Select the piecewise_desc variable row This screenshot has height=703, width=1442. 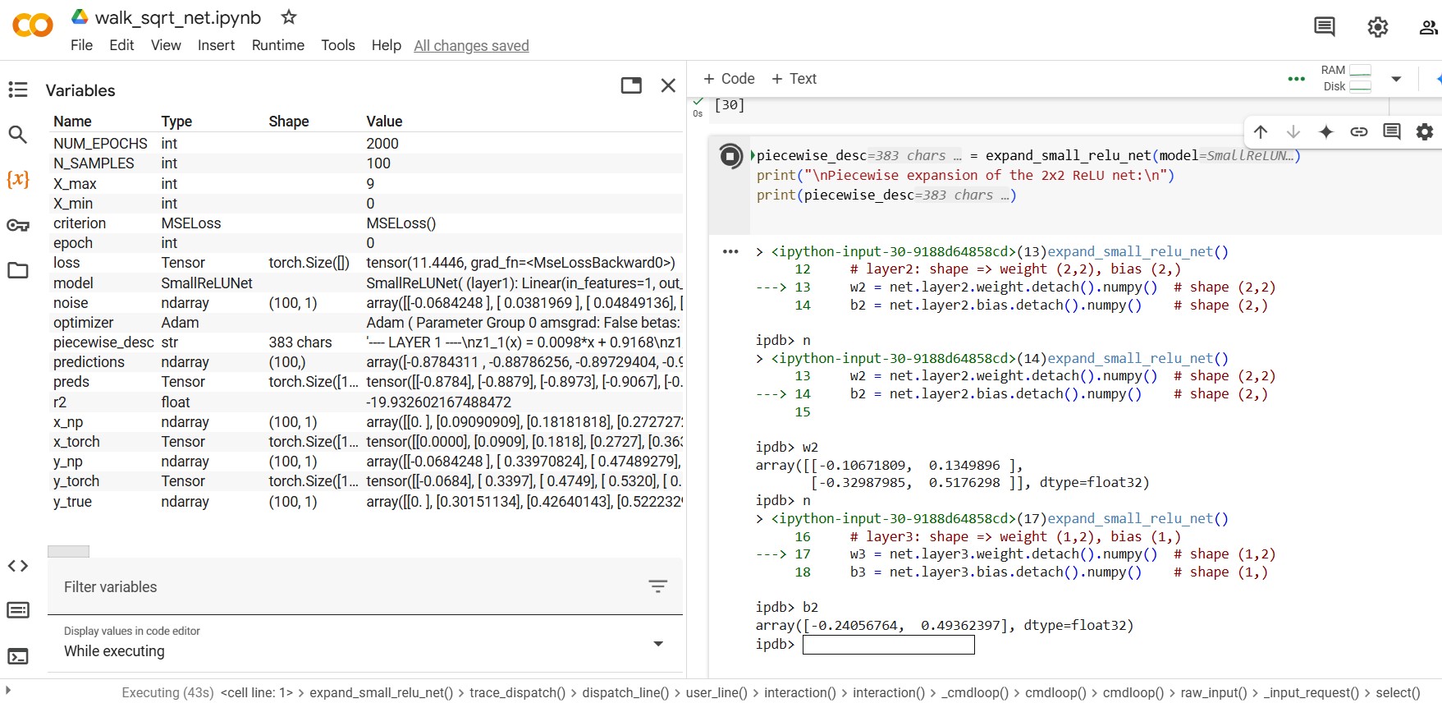pyautogui.click(x=365, y=342)
